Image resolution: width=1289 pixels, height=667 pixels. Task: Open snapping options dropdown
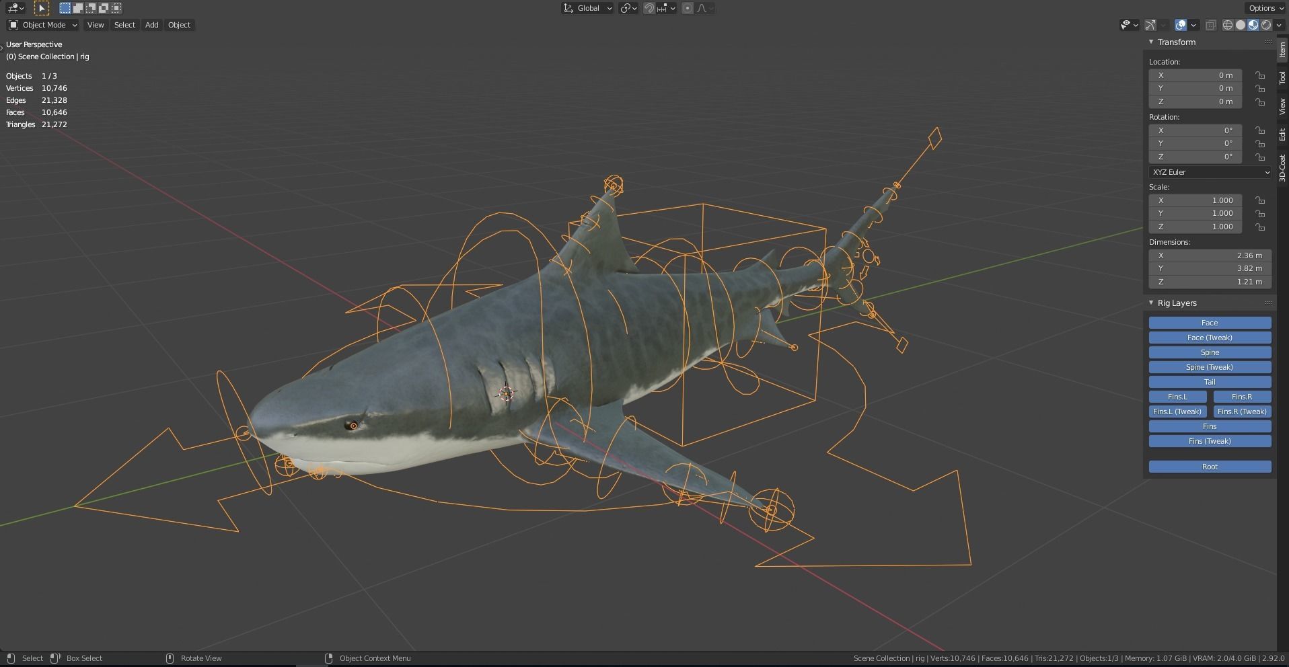coord(667,8)
